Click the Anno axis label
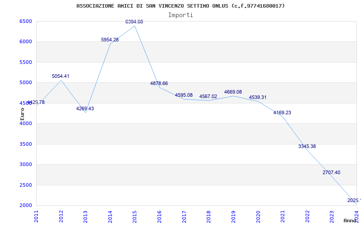The width and height of the screenshot is (361, 225). (350, 220)
